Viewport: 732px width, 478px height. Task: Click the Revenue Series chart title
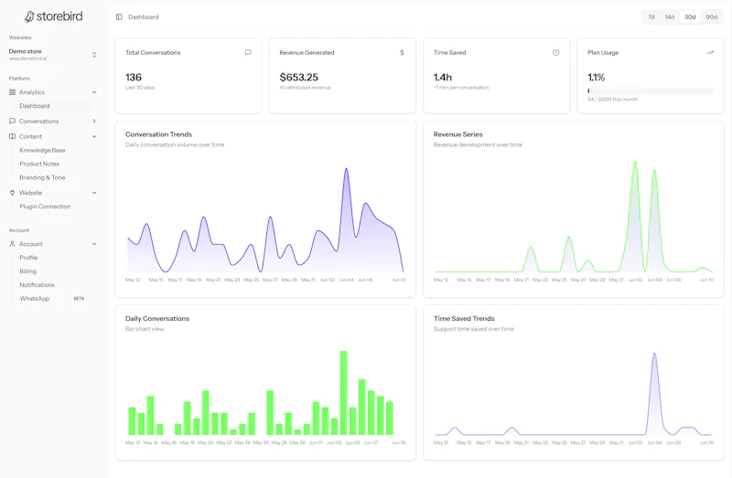pyautogui.click(x=458, y=134)
